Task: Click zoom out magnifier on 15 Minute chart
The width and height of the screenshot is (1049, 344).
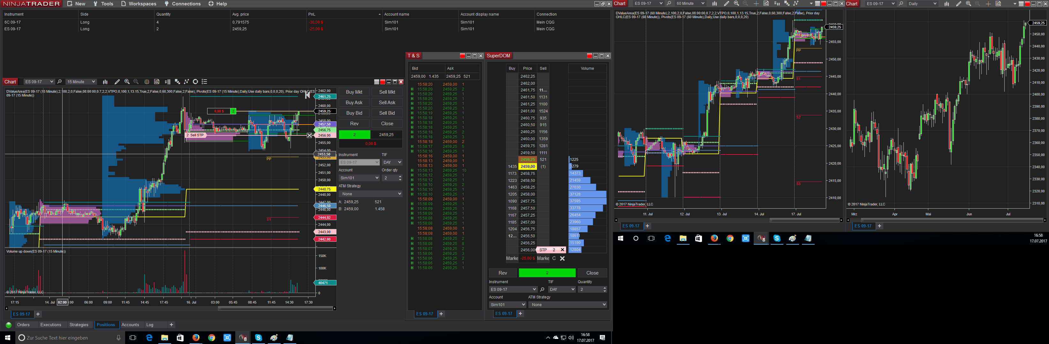Action: coord(136,82)
